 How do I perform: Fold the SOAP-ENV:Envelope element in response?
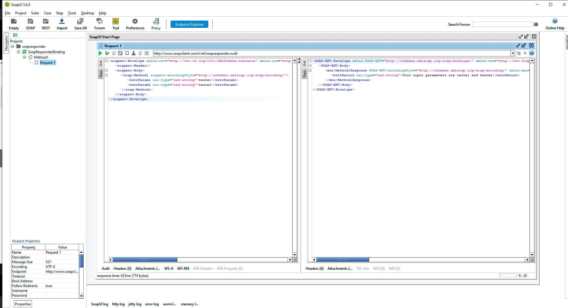tap(310, 61)
